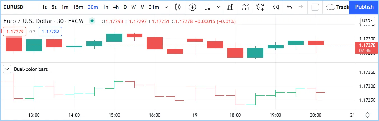The height and width of the screenshot is (121, 379).
Task: Select the layout rectangle icon
Action: [315, 7]
